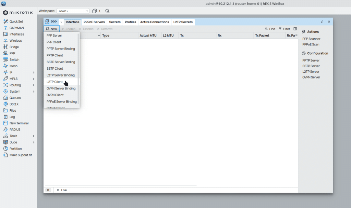Image resolution: width=351 pixels, height=208 pixels.
Task: Open Wireless settings in the sidebar
Action: 15,41
